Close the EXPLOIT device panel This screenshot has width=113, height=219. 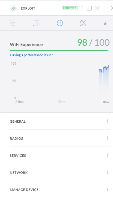point(97,8)
